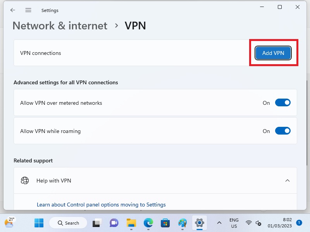Navigate to Network & internet breadcrumb

(x=60, y=26)
